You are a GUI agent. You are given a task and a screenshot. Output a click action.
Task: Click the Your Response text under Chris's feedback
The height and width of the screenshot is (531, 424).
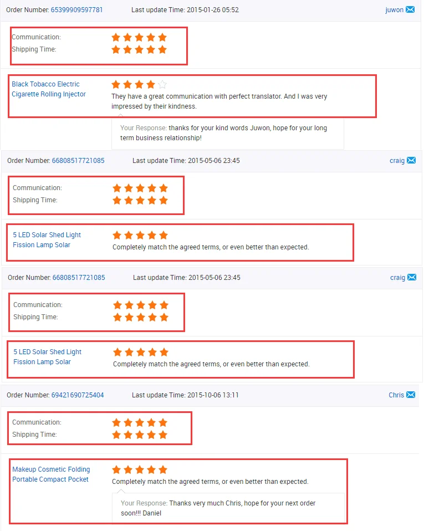click(x=142, y=503)
